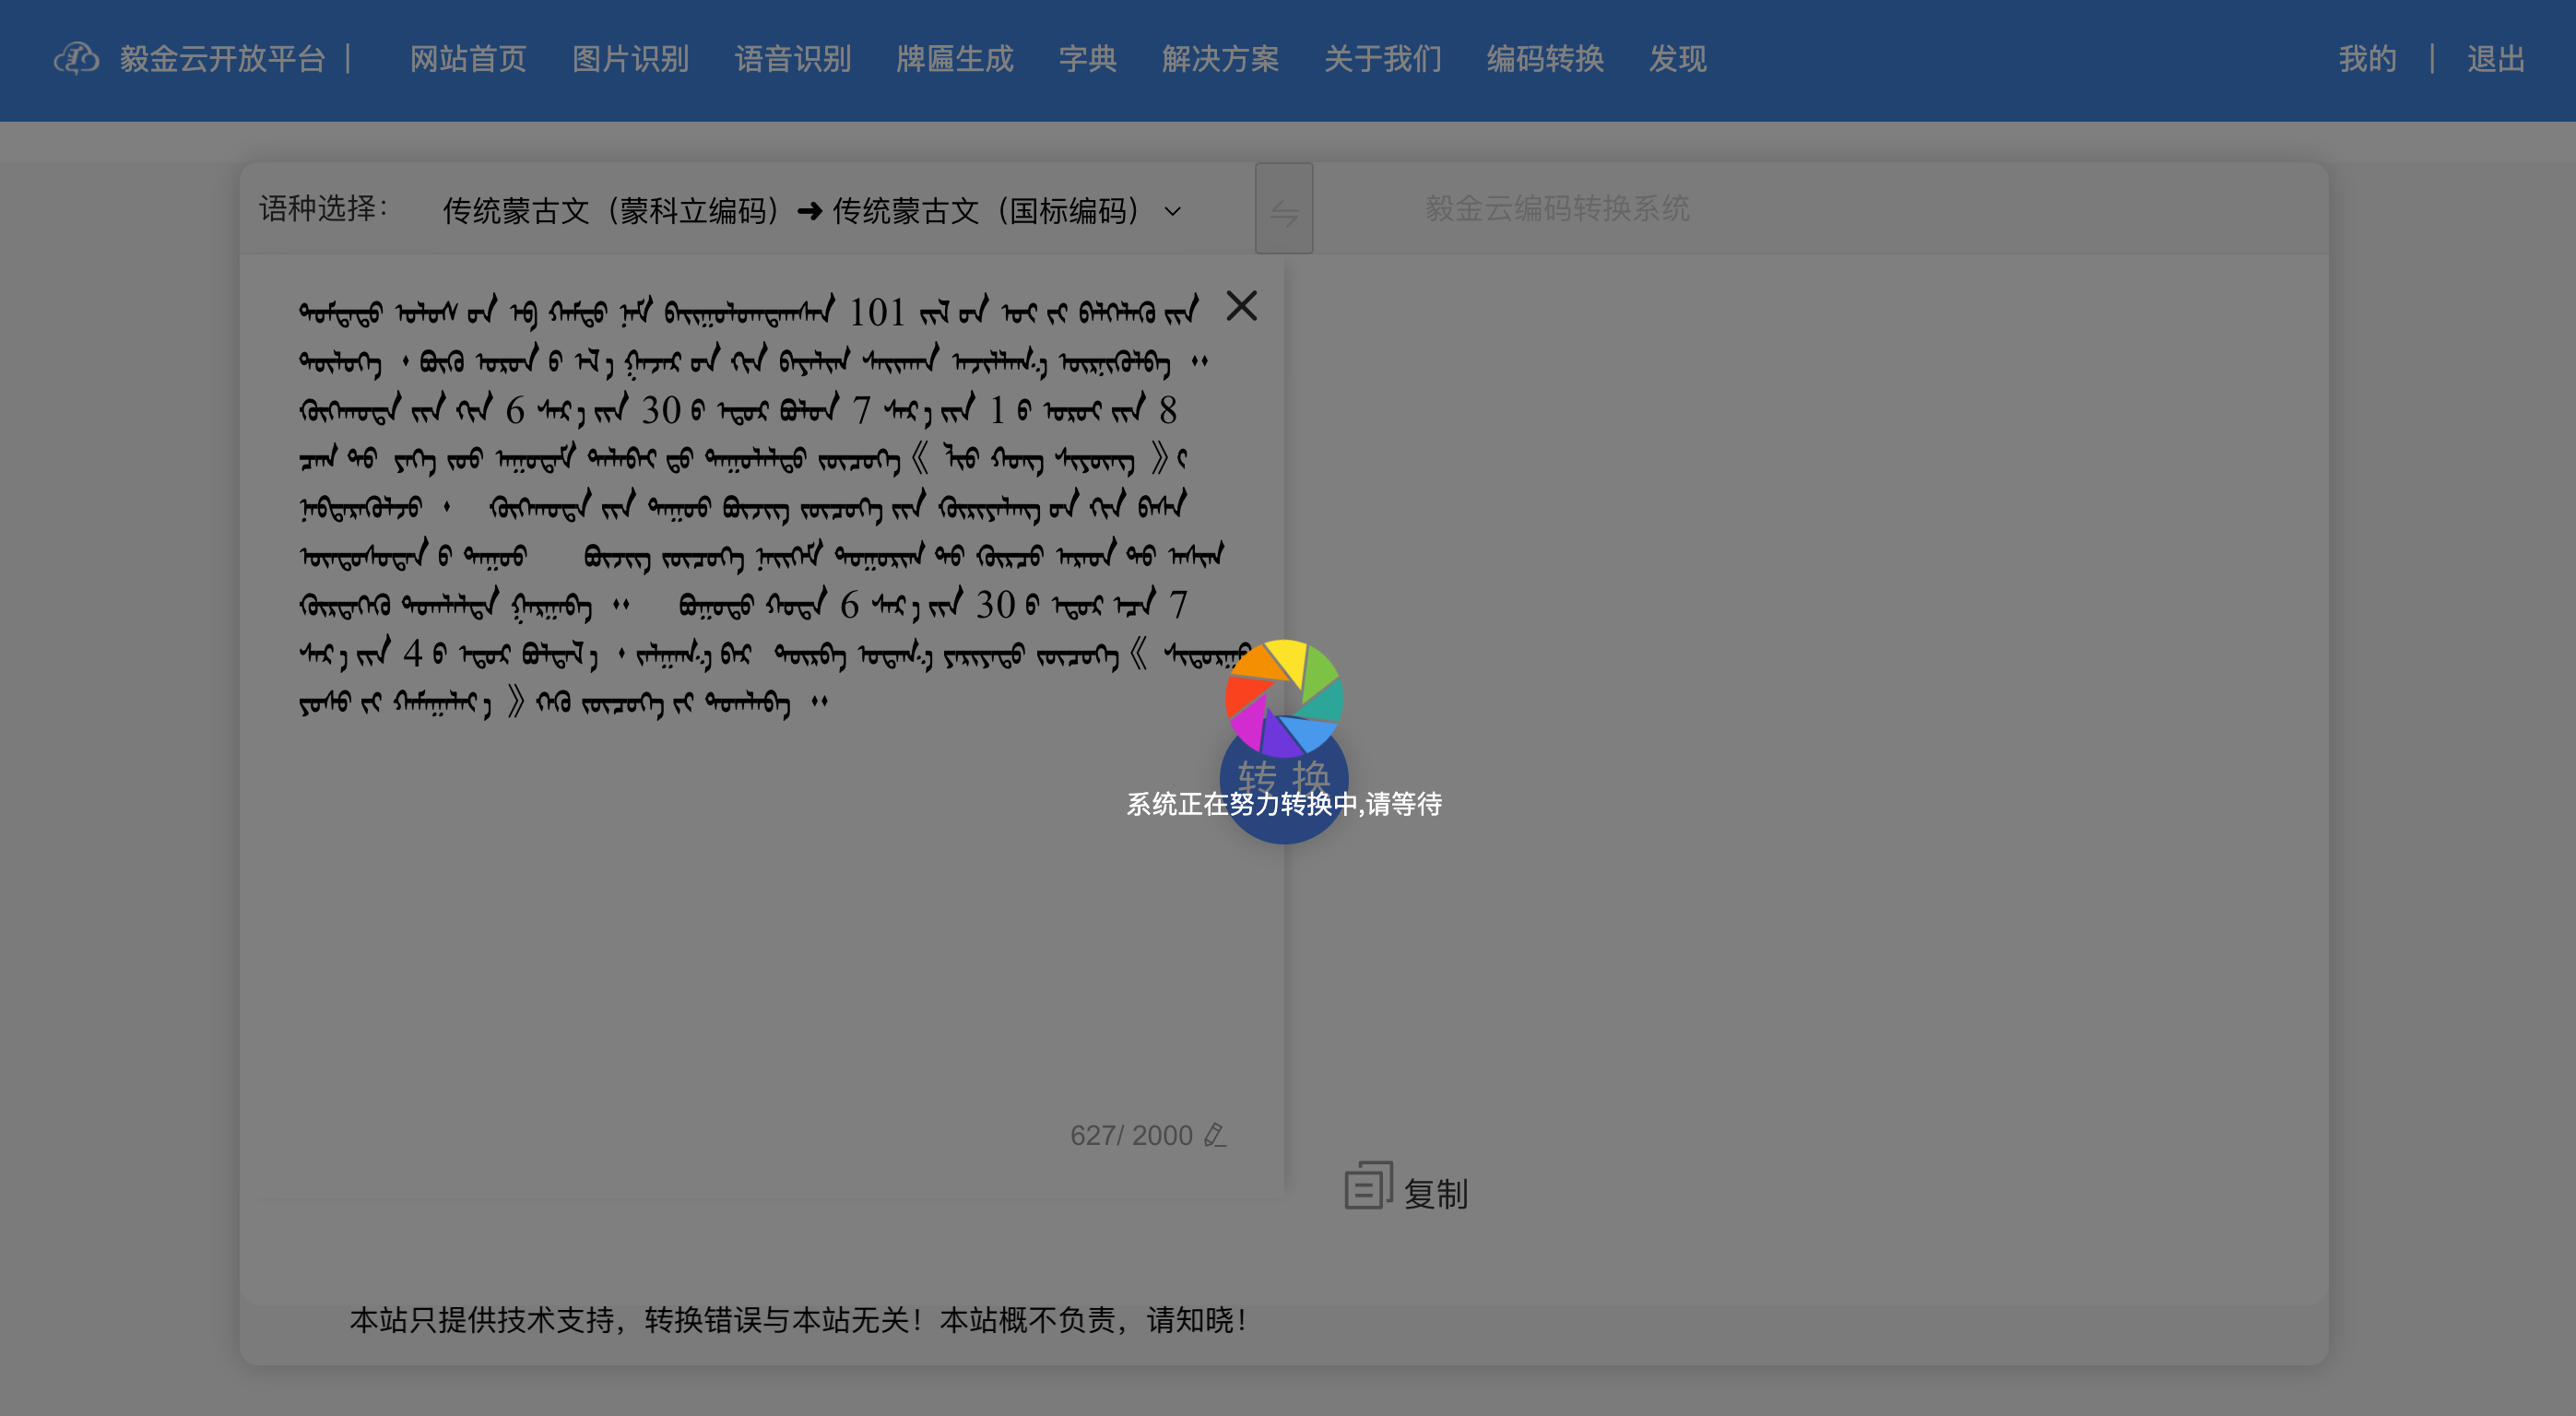Switch to the 图片识别 section

[x=630, y=59]
